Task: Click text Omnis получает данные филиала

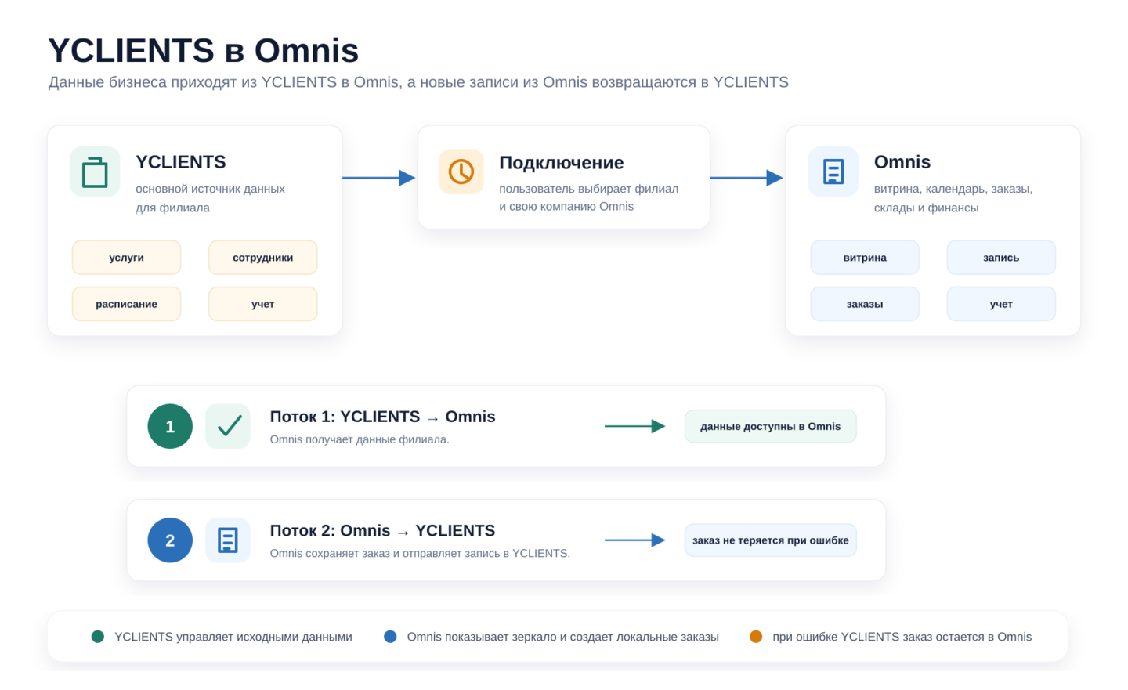Action: tap(360, 439)
